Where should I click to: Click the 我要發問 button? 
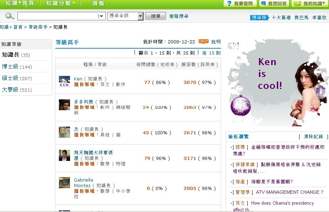pos(240,3)
